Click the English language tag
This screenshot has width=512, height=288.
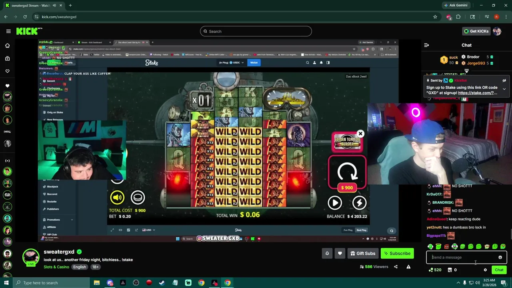point(80,267)
